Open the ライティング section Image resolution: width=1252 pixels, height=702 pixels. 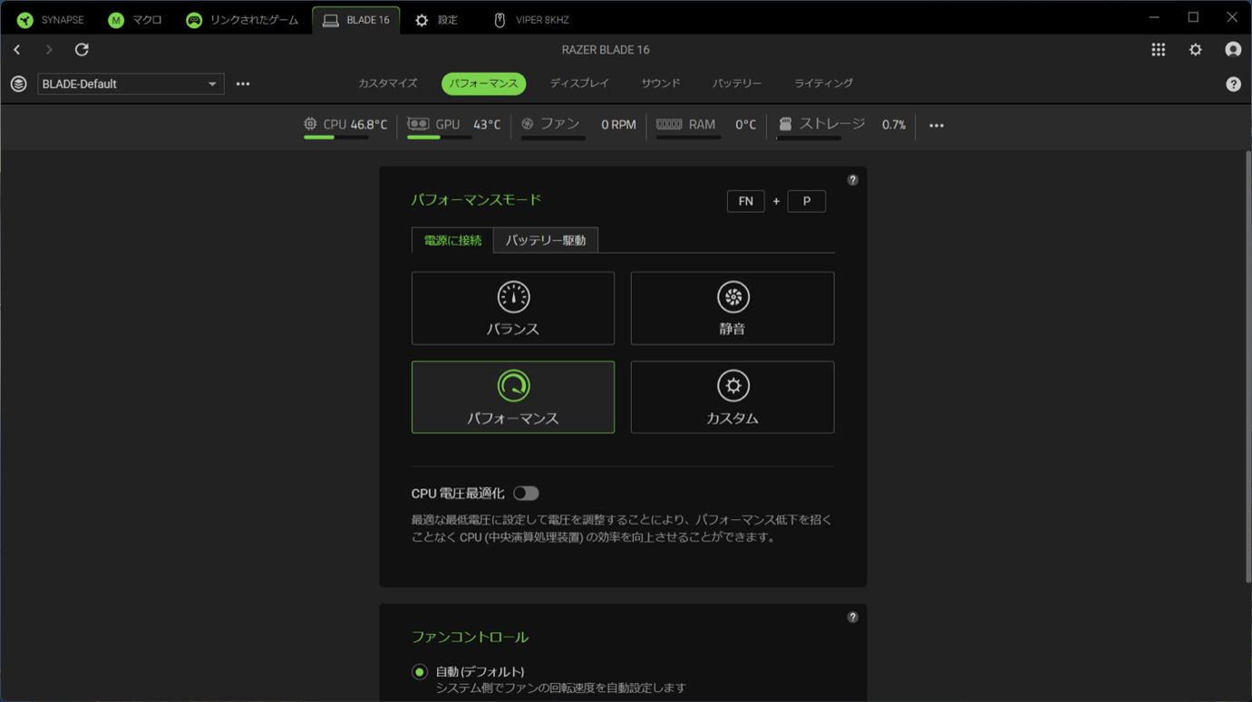[x=823, y=83]
